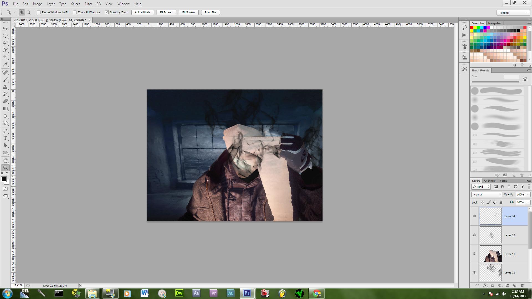
Task: Enable Zoom All Windows checkbox
Action: coord(75,12)
